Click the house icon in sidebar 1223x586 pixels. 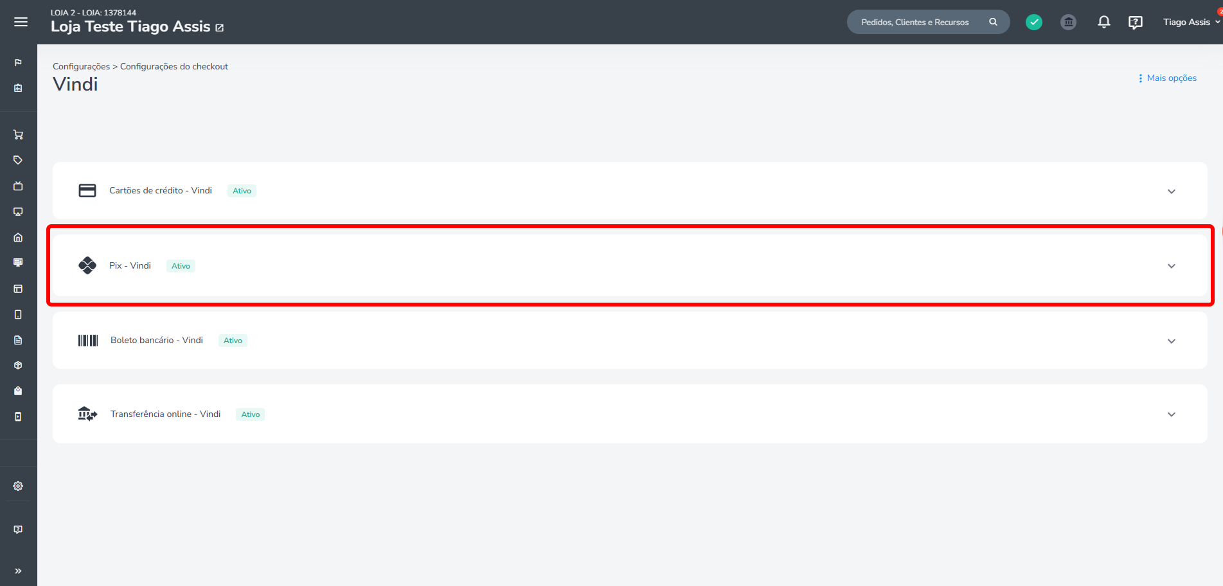pyautogui.click(x=18, y=237)
